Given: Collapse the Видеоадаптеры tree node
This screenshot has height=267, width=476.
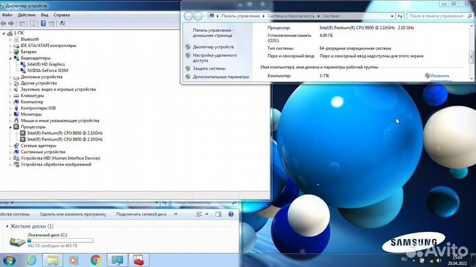Looking at the screenshot, I should pyautogui.click(x=11, y=58).
